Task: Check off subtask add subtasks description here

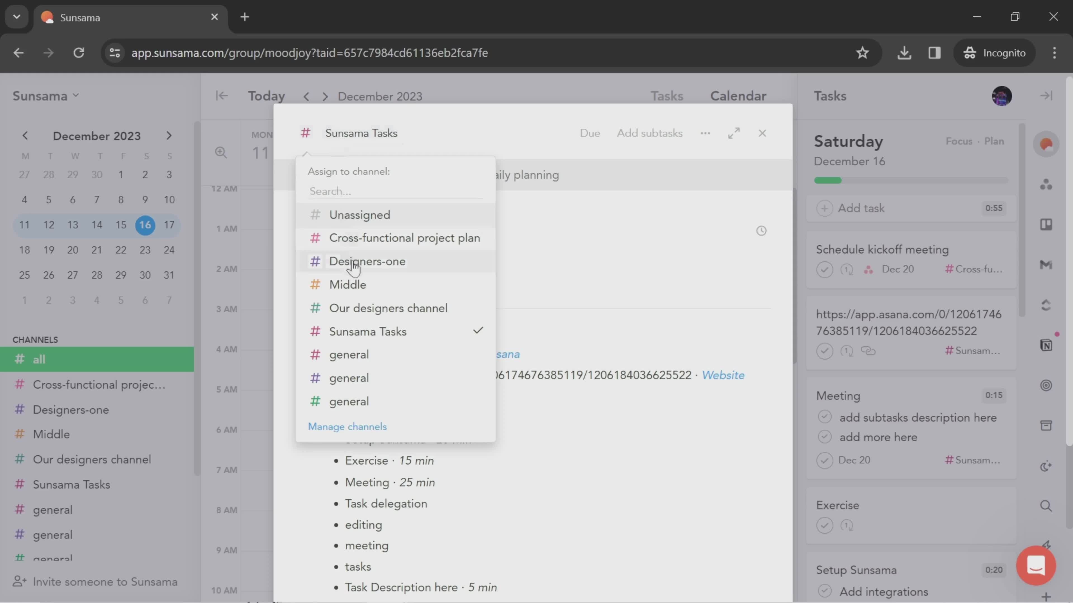Action: coord(824,417)
